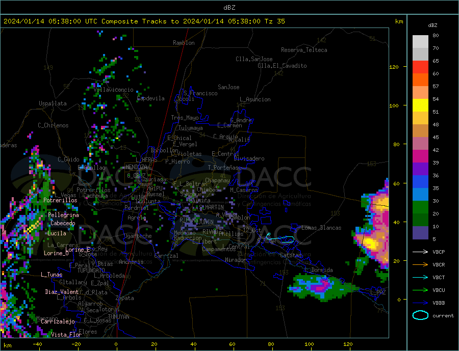Click the Uspallata label on map
This screenshot has height=351, width=459.
tap(53, 103)
